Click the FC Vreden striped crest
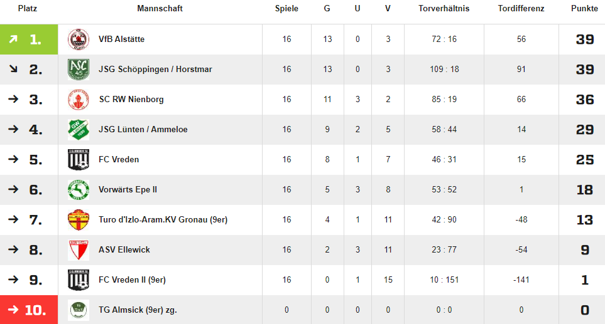The image size is (605, 324). click(79, 159)
